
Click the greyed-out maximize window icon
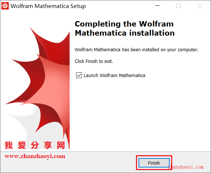click(x=178, y=6)
